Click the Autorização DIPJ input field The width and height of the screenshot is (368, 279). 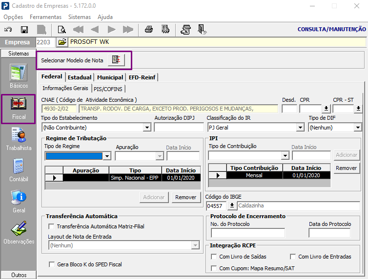179,128
